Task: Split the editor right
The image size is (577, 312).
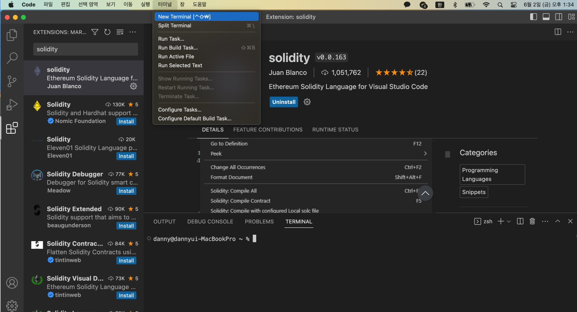Action: pyautogui.click(x=558, y=32)
